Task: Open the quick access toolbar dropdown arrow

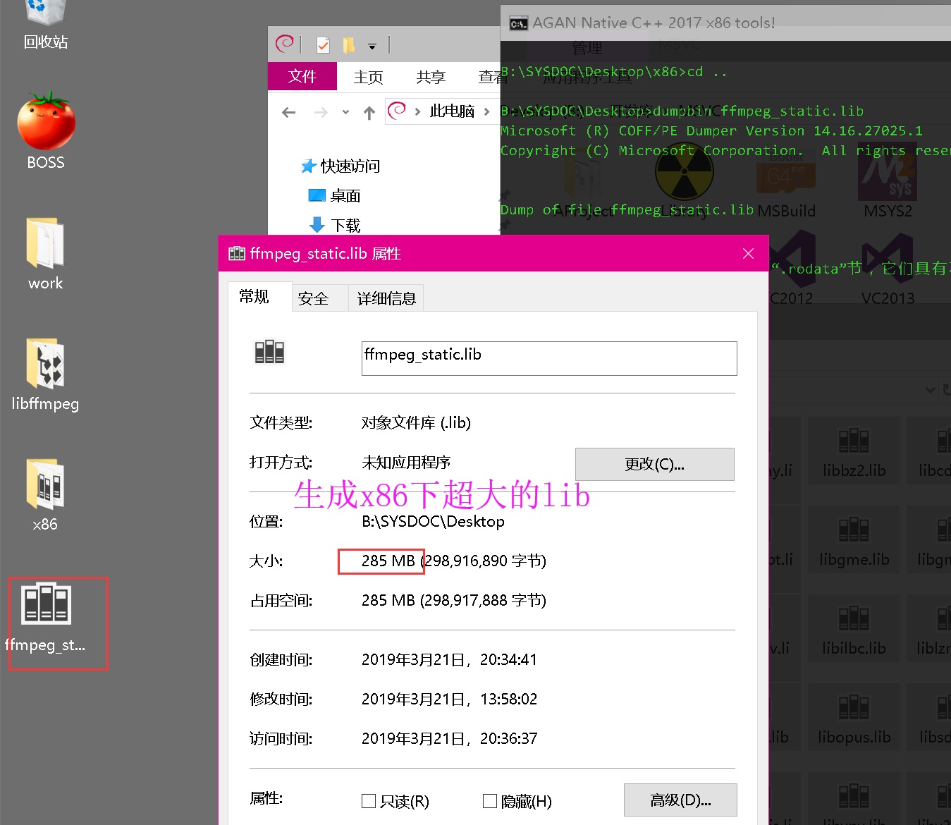Action: (372, 44)
